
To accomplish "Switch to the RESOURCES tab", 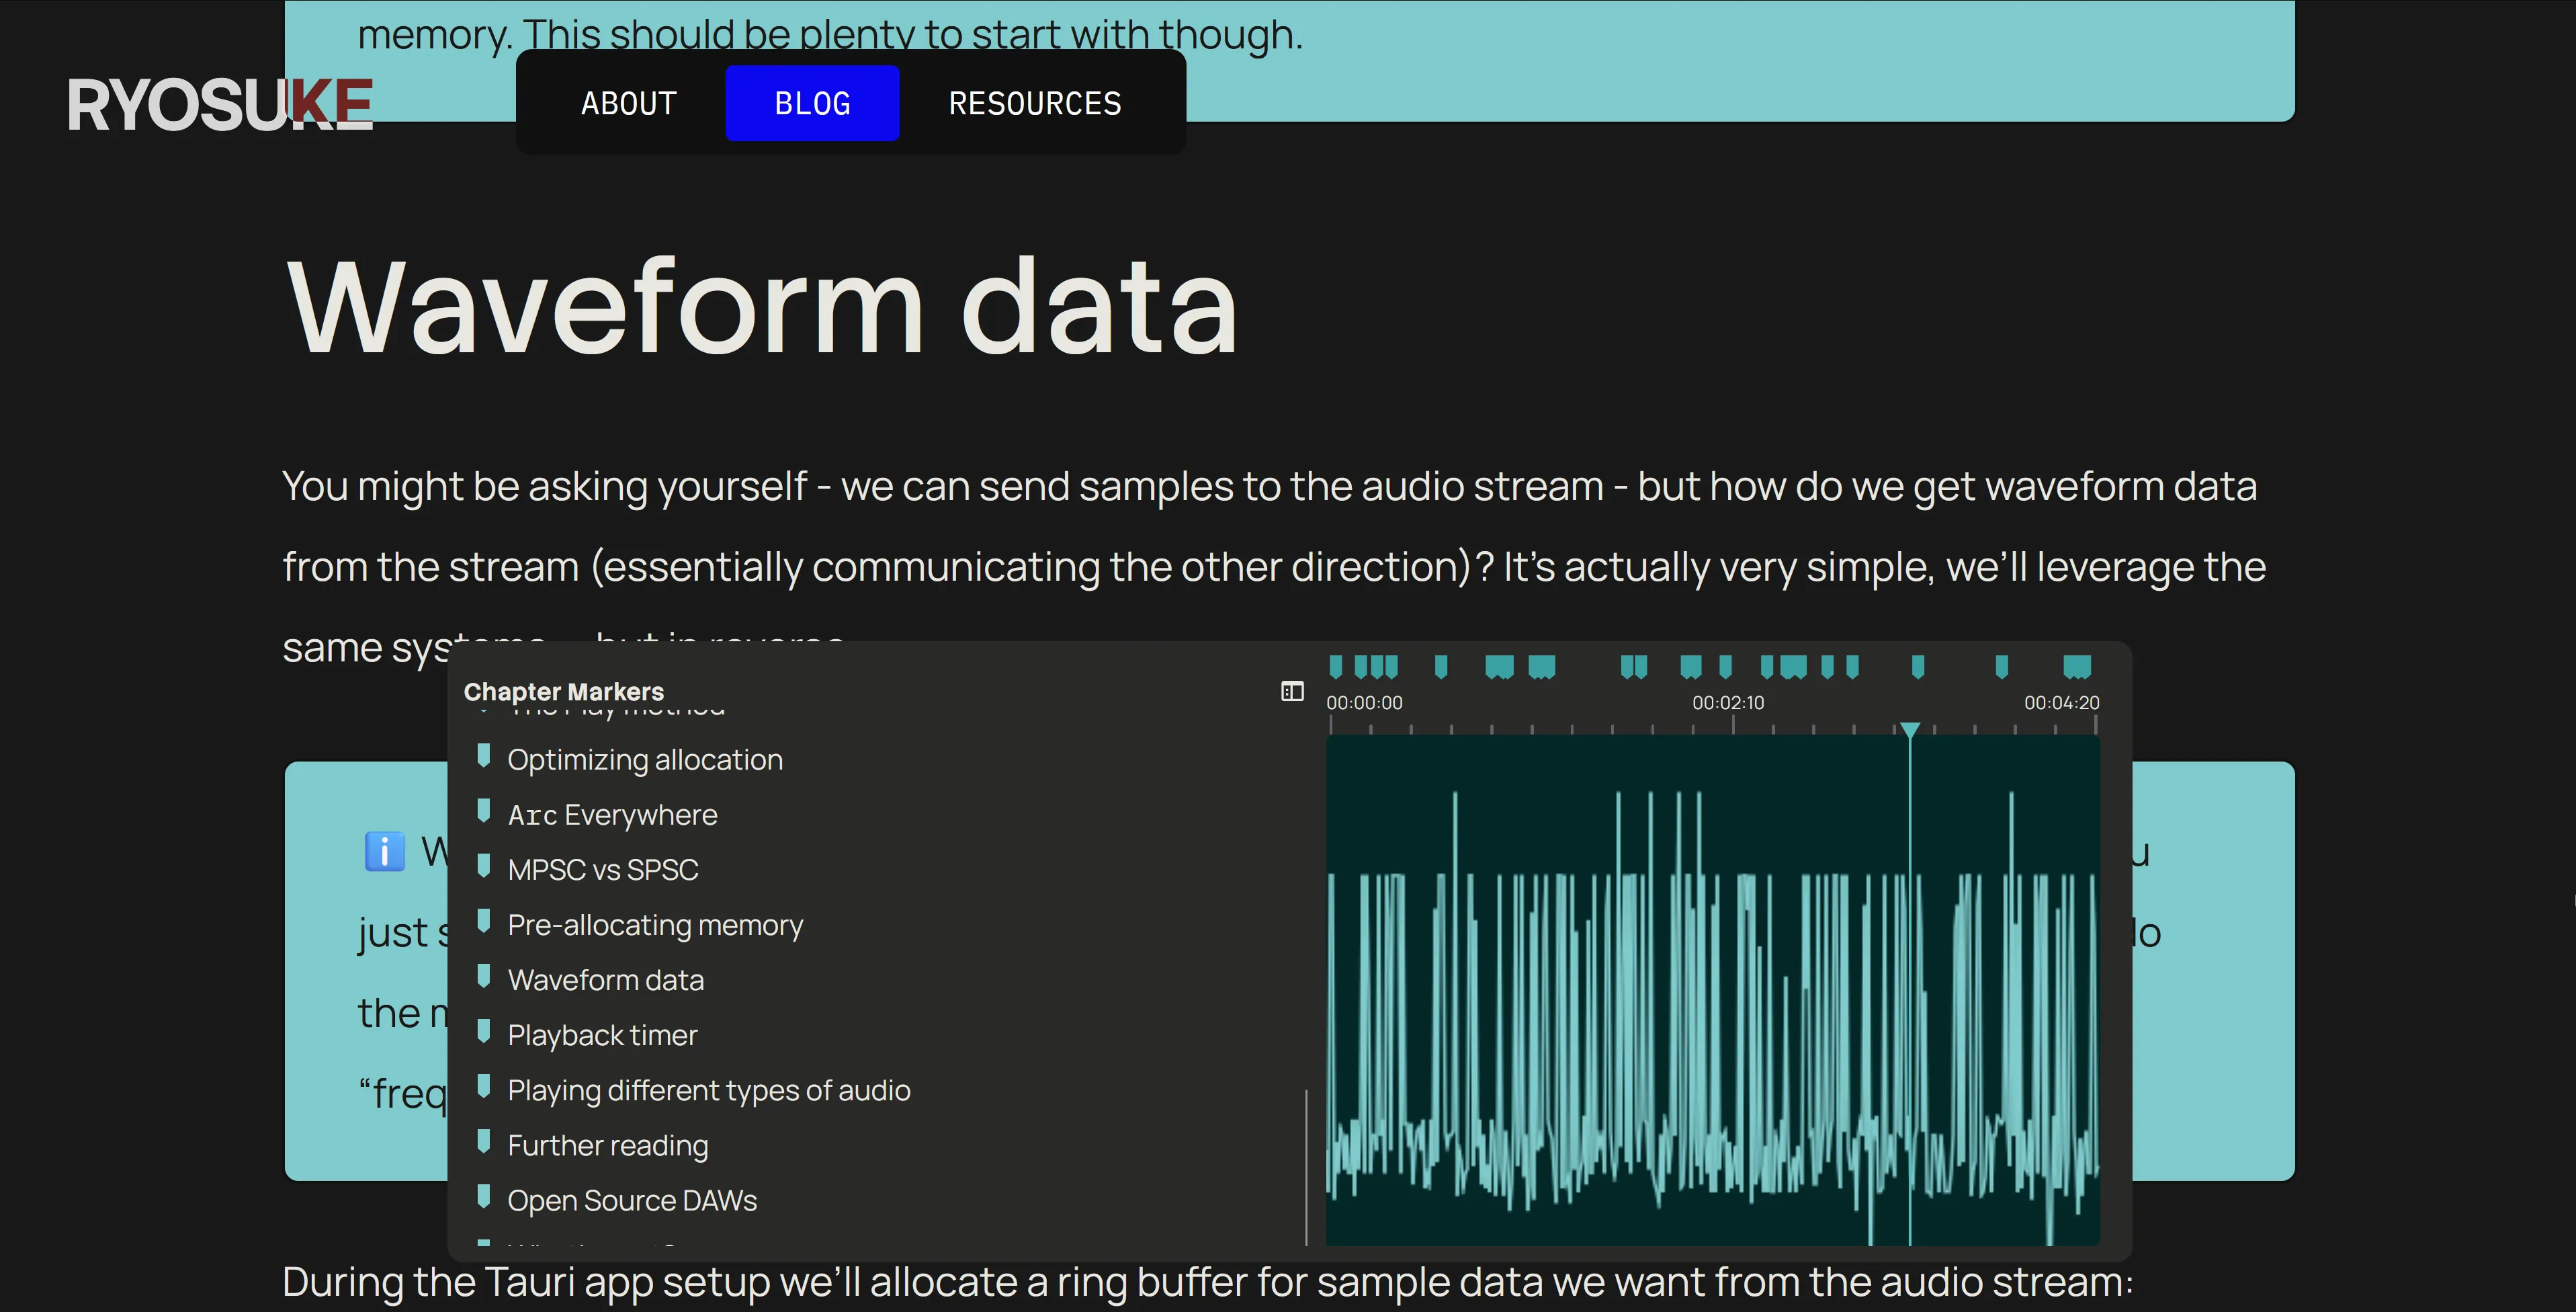I will click(1035, 102).
